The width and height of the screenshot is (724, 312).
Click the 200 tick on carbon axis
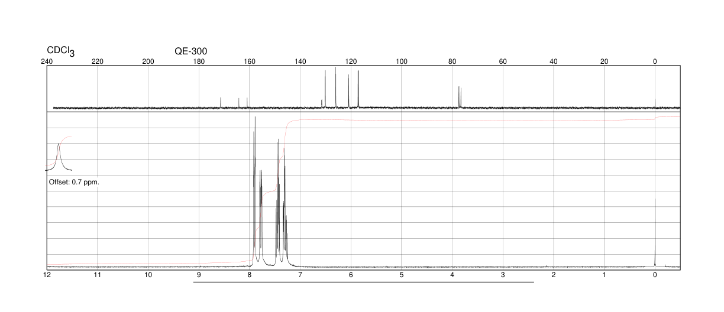tap(148, 61)
